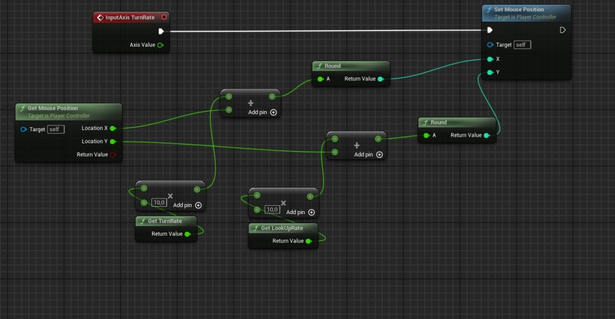Click the red Return Value pin on Get Mouse Position
Image resolution: width=615 pixels, height=319 pixels.
(113, 155)
